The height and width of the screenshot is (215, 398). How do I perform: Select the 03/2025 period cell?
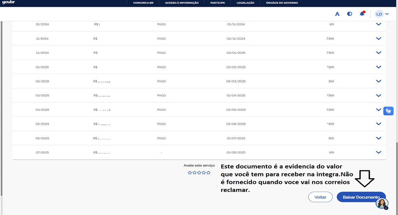click(42, 95)
